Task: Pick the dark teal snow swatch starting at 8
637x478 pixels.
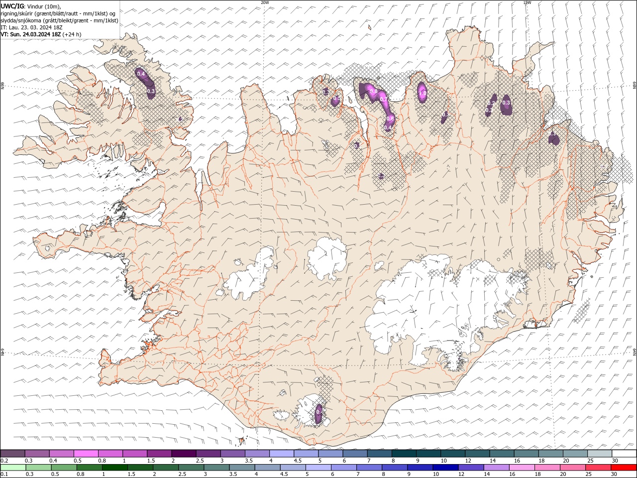Action: (x=404, y=454)
